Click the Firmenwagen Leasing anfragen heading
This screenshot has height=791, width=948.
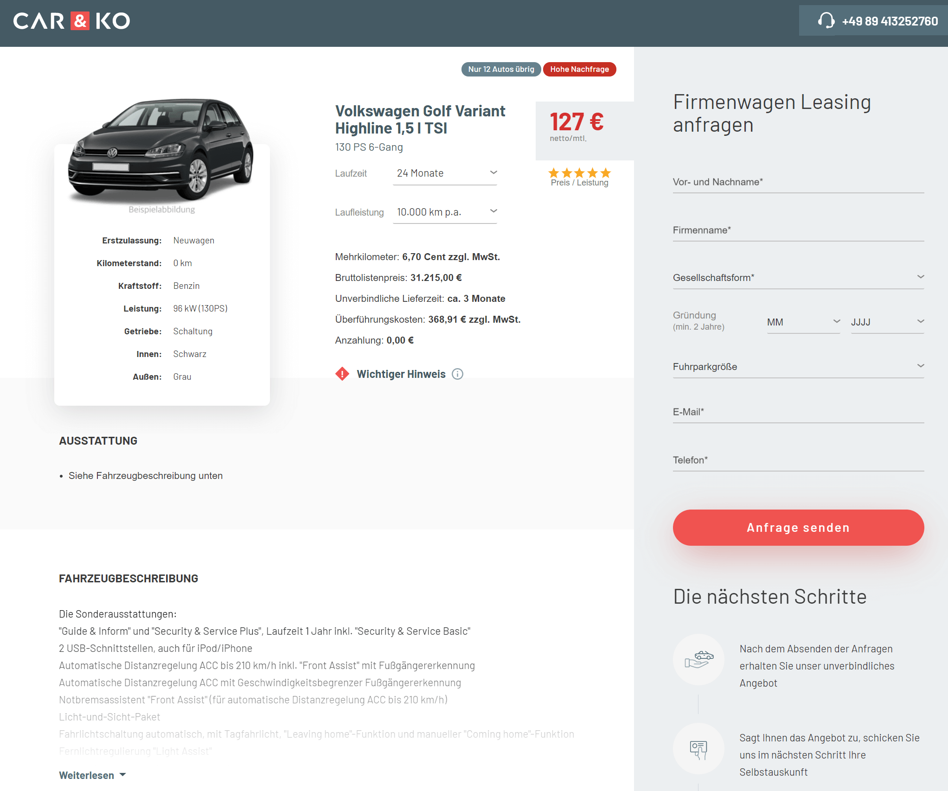(772, 114)
